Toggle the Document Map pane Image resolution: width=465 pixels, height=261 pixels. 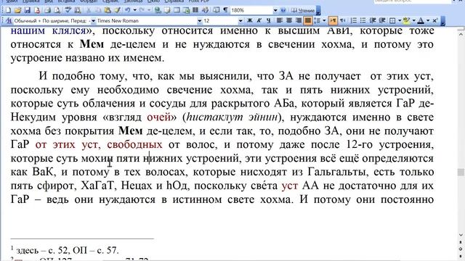[216, 10]
